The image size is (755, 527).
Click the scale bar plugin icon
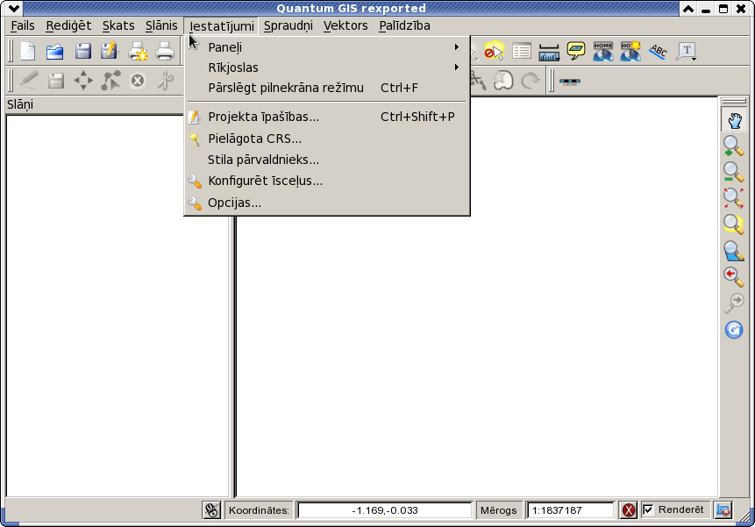pos(570,82)
